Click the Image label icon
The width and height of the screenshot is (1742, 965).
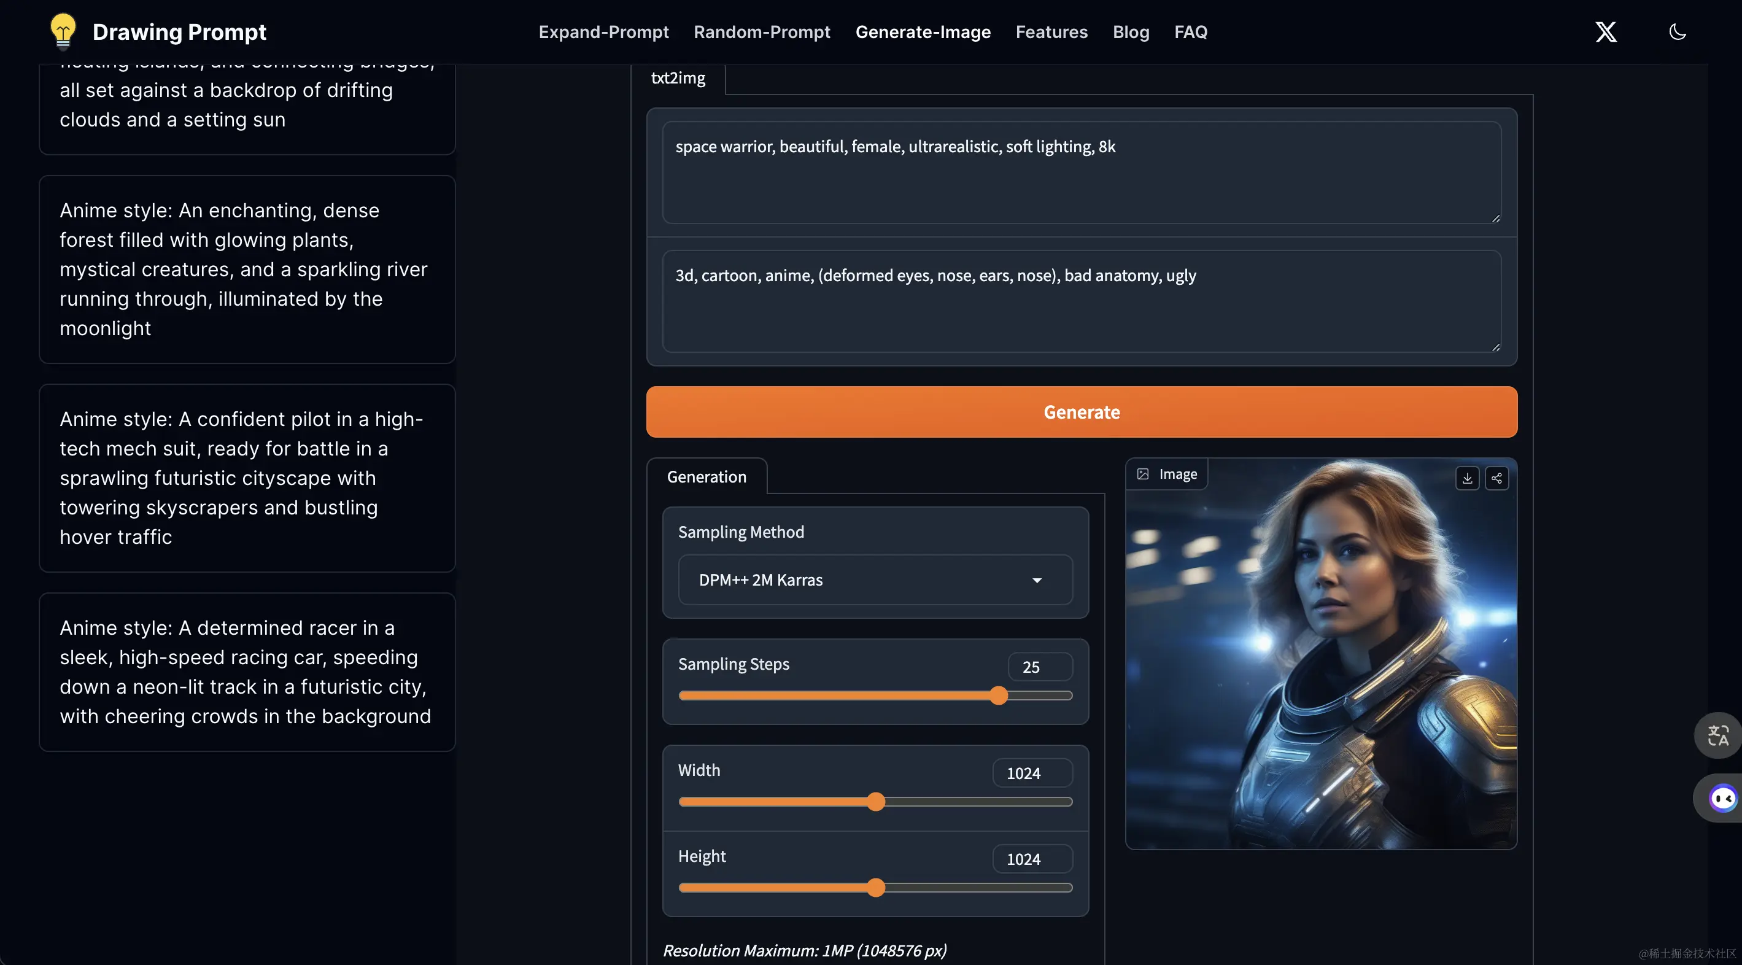[x=1143, y=474]
